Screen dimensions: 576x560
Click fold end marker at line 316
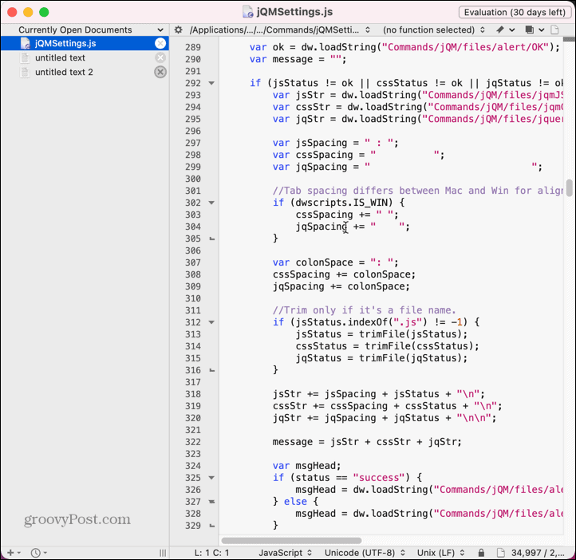[x=212, y=370]
